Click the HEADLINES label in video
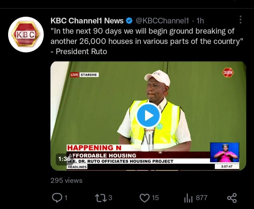Screen dimensions: 254x209 77,167
